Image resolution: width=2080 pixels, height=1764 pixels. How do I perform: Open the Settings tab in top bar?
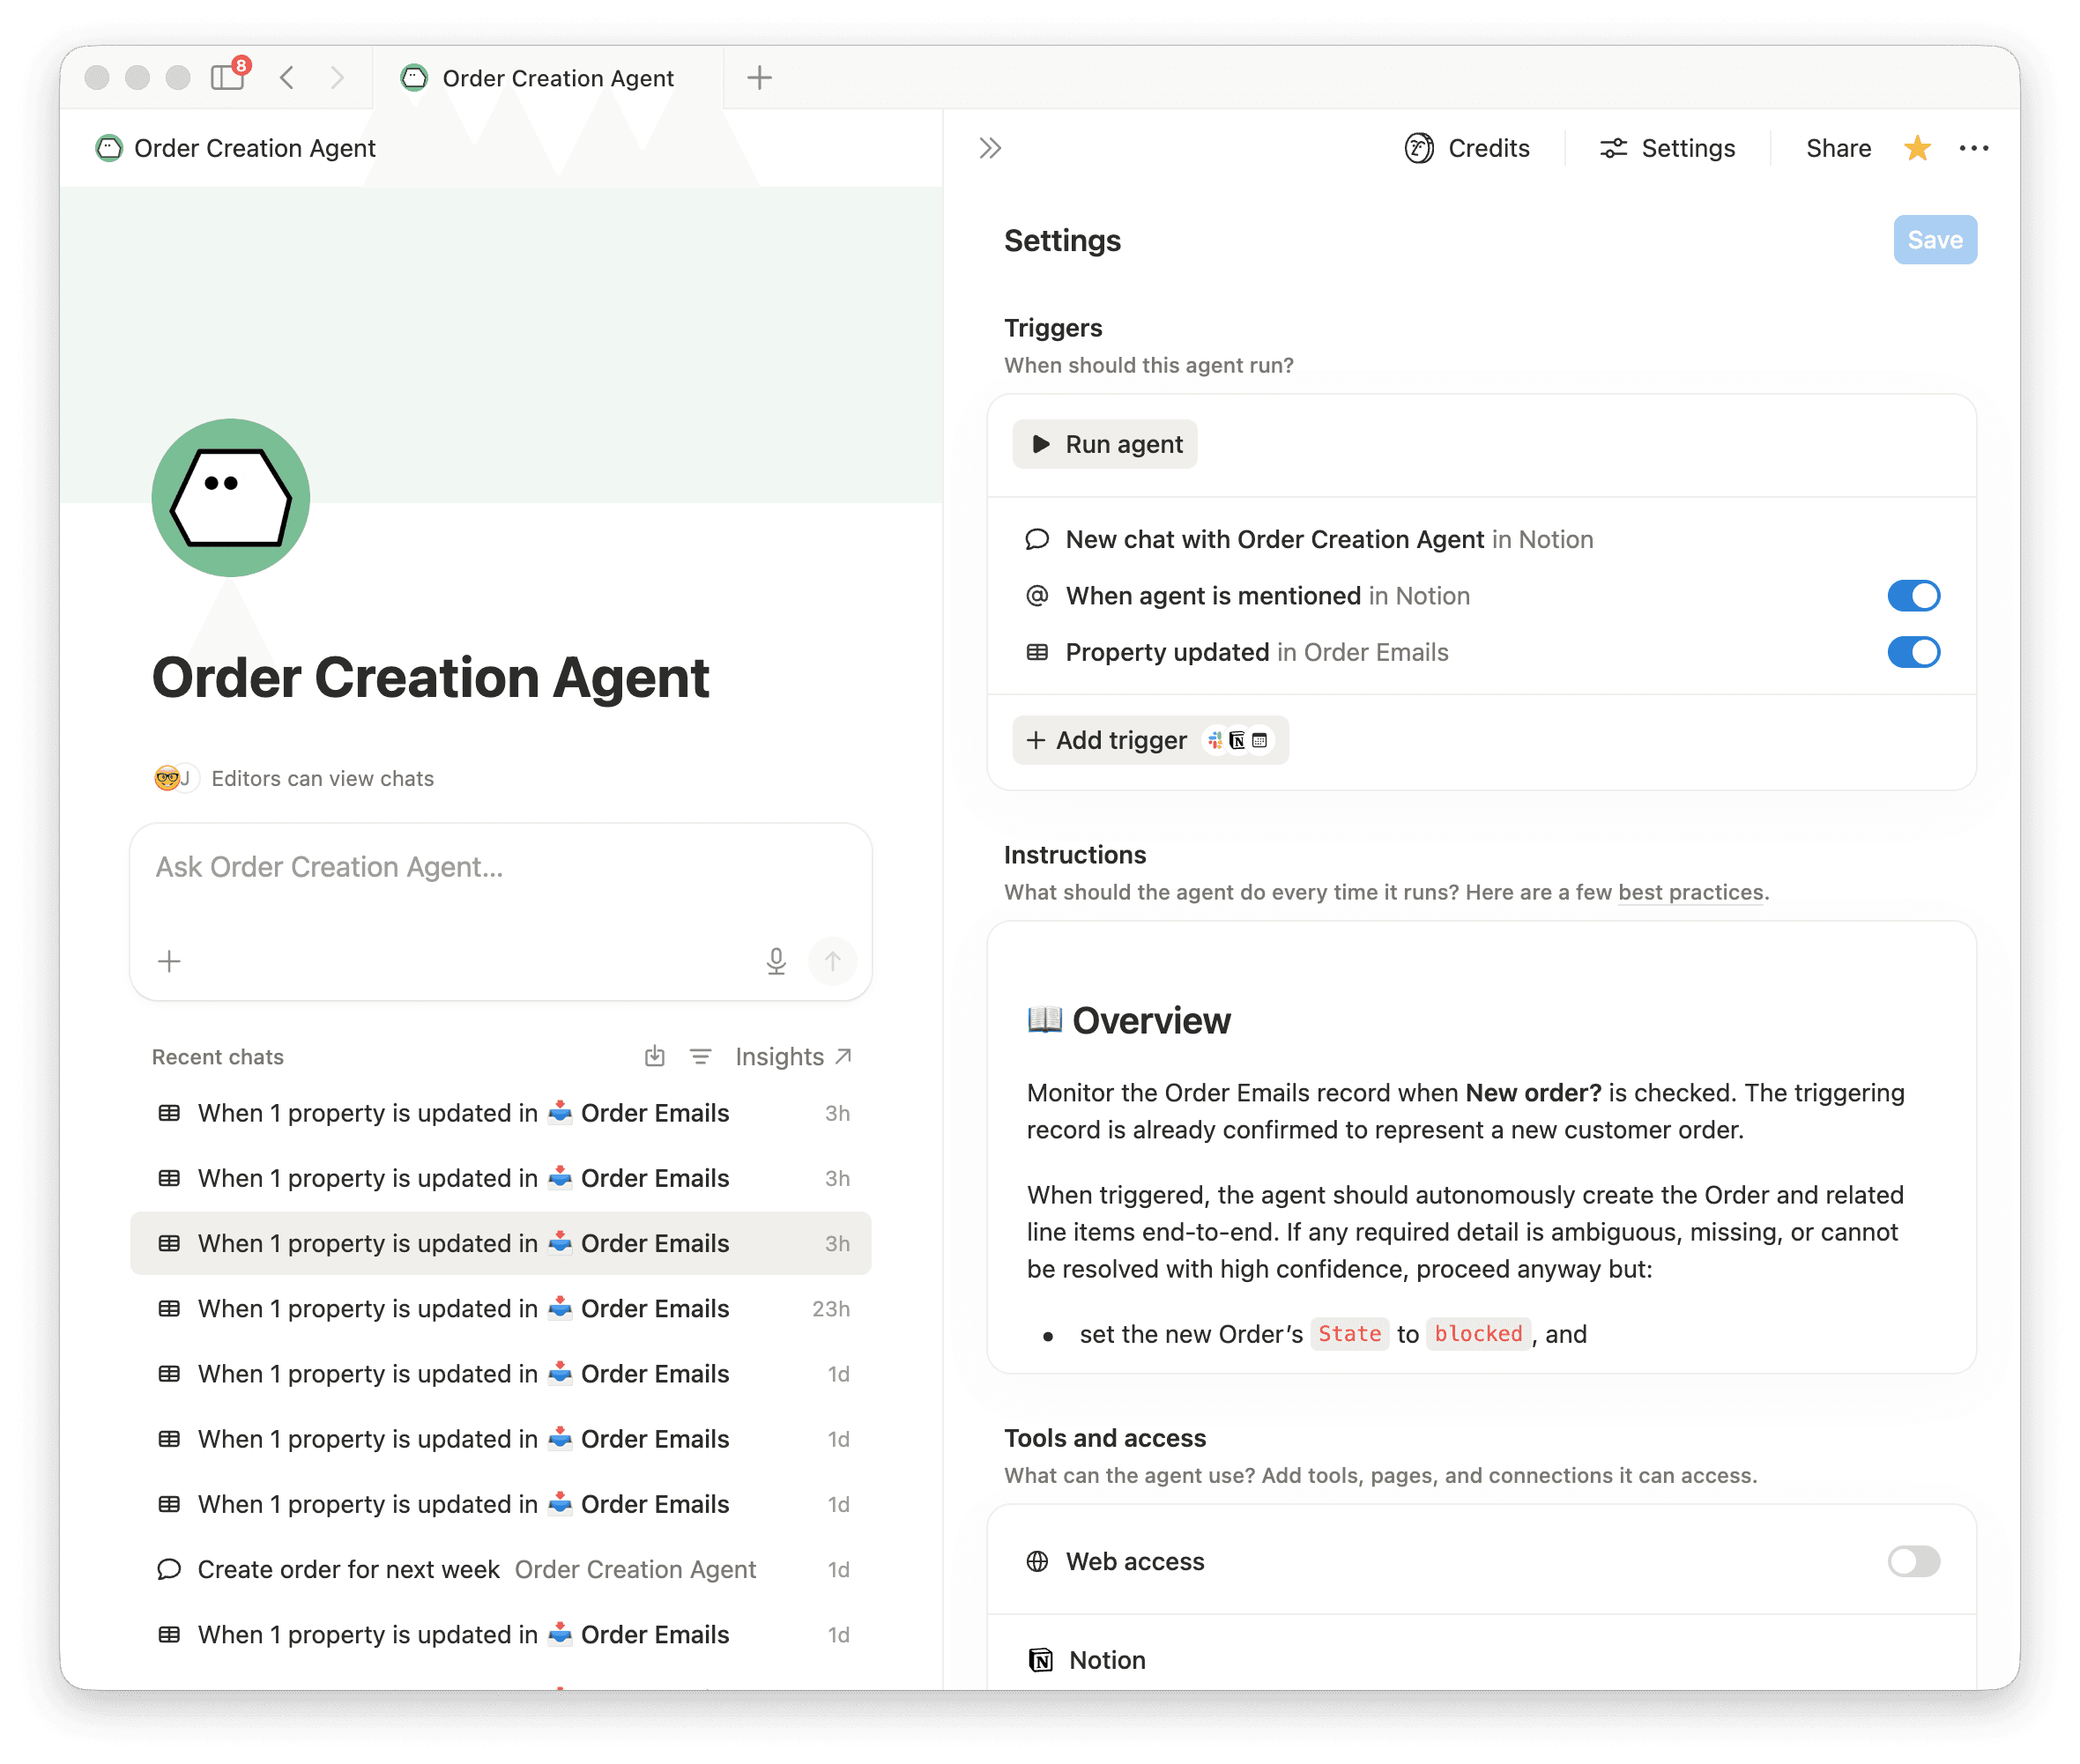(1668, 148)
